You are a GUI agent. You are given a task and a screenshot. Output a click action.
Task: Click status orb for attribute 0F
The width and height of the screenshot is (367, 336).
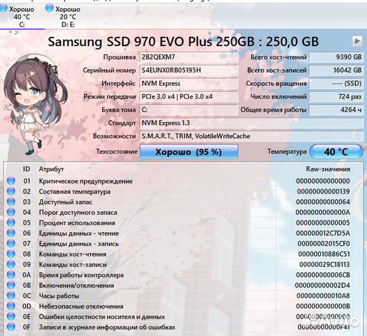pyautogui.click(x=11, y=327)
